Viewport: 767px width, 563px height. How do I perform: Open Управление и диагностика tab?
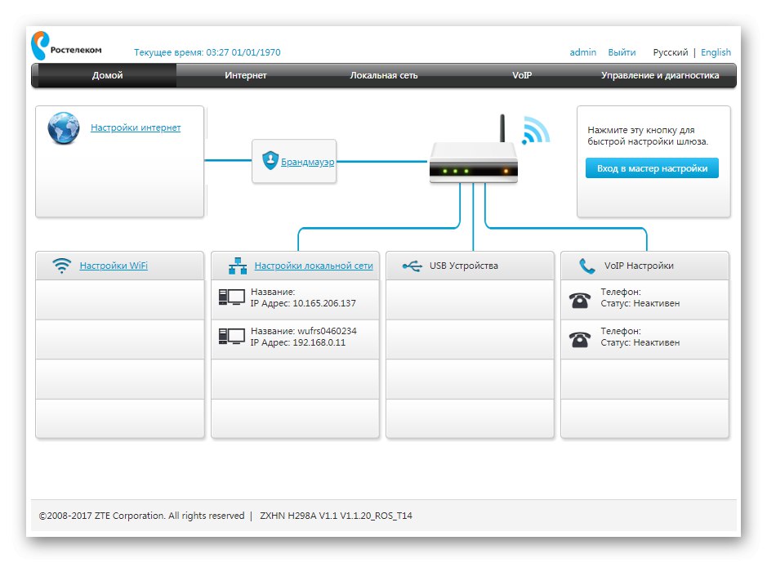click(660, 75)
